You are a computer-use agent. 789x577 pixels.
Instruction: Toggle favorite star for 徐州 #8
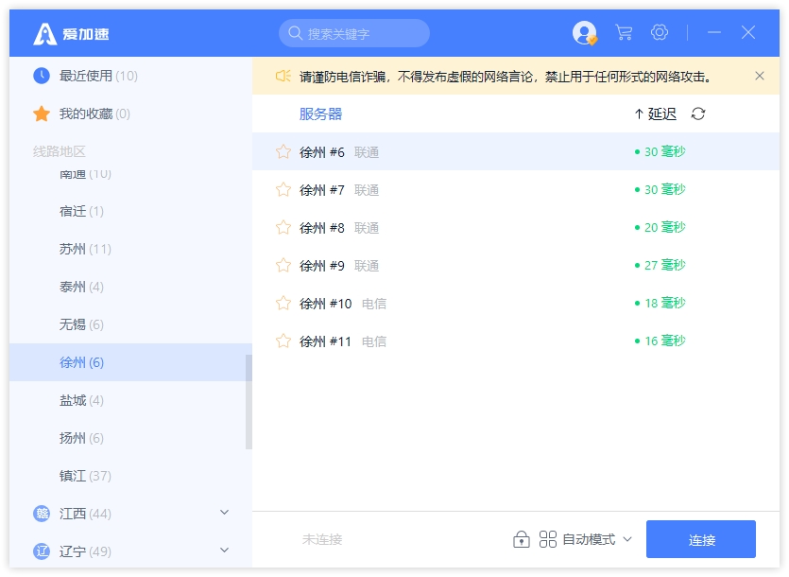(x=283, y=227)
